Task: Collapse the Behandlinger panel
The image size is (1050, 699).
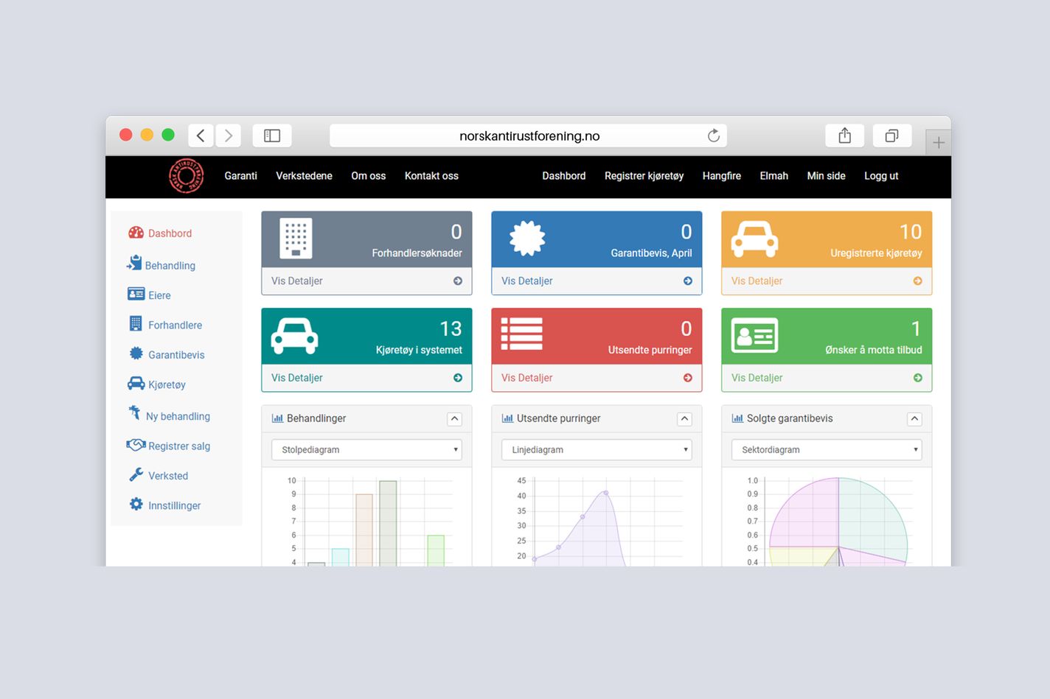Action: (x=455, y=418)
